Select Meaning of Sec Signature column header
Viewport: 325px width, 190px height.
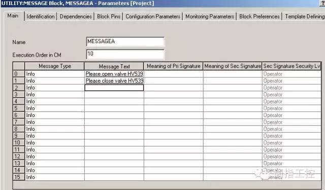pyautogui.click(x=233, y=66)
